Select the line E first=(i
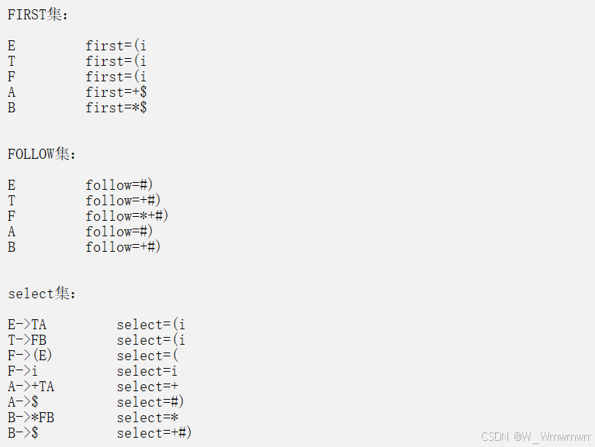 77,46
